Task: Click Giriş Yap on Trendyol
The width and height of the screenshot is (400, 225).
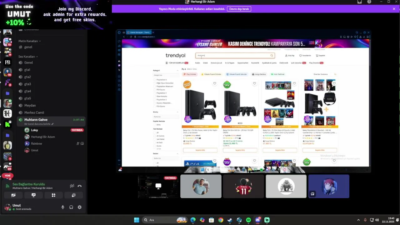Action: point(290,56)
